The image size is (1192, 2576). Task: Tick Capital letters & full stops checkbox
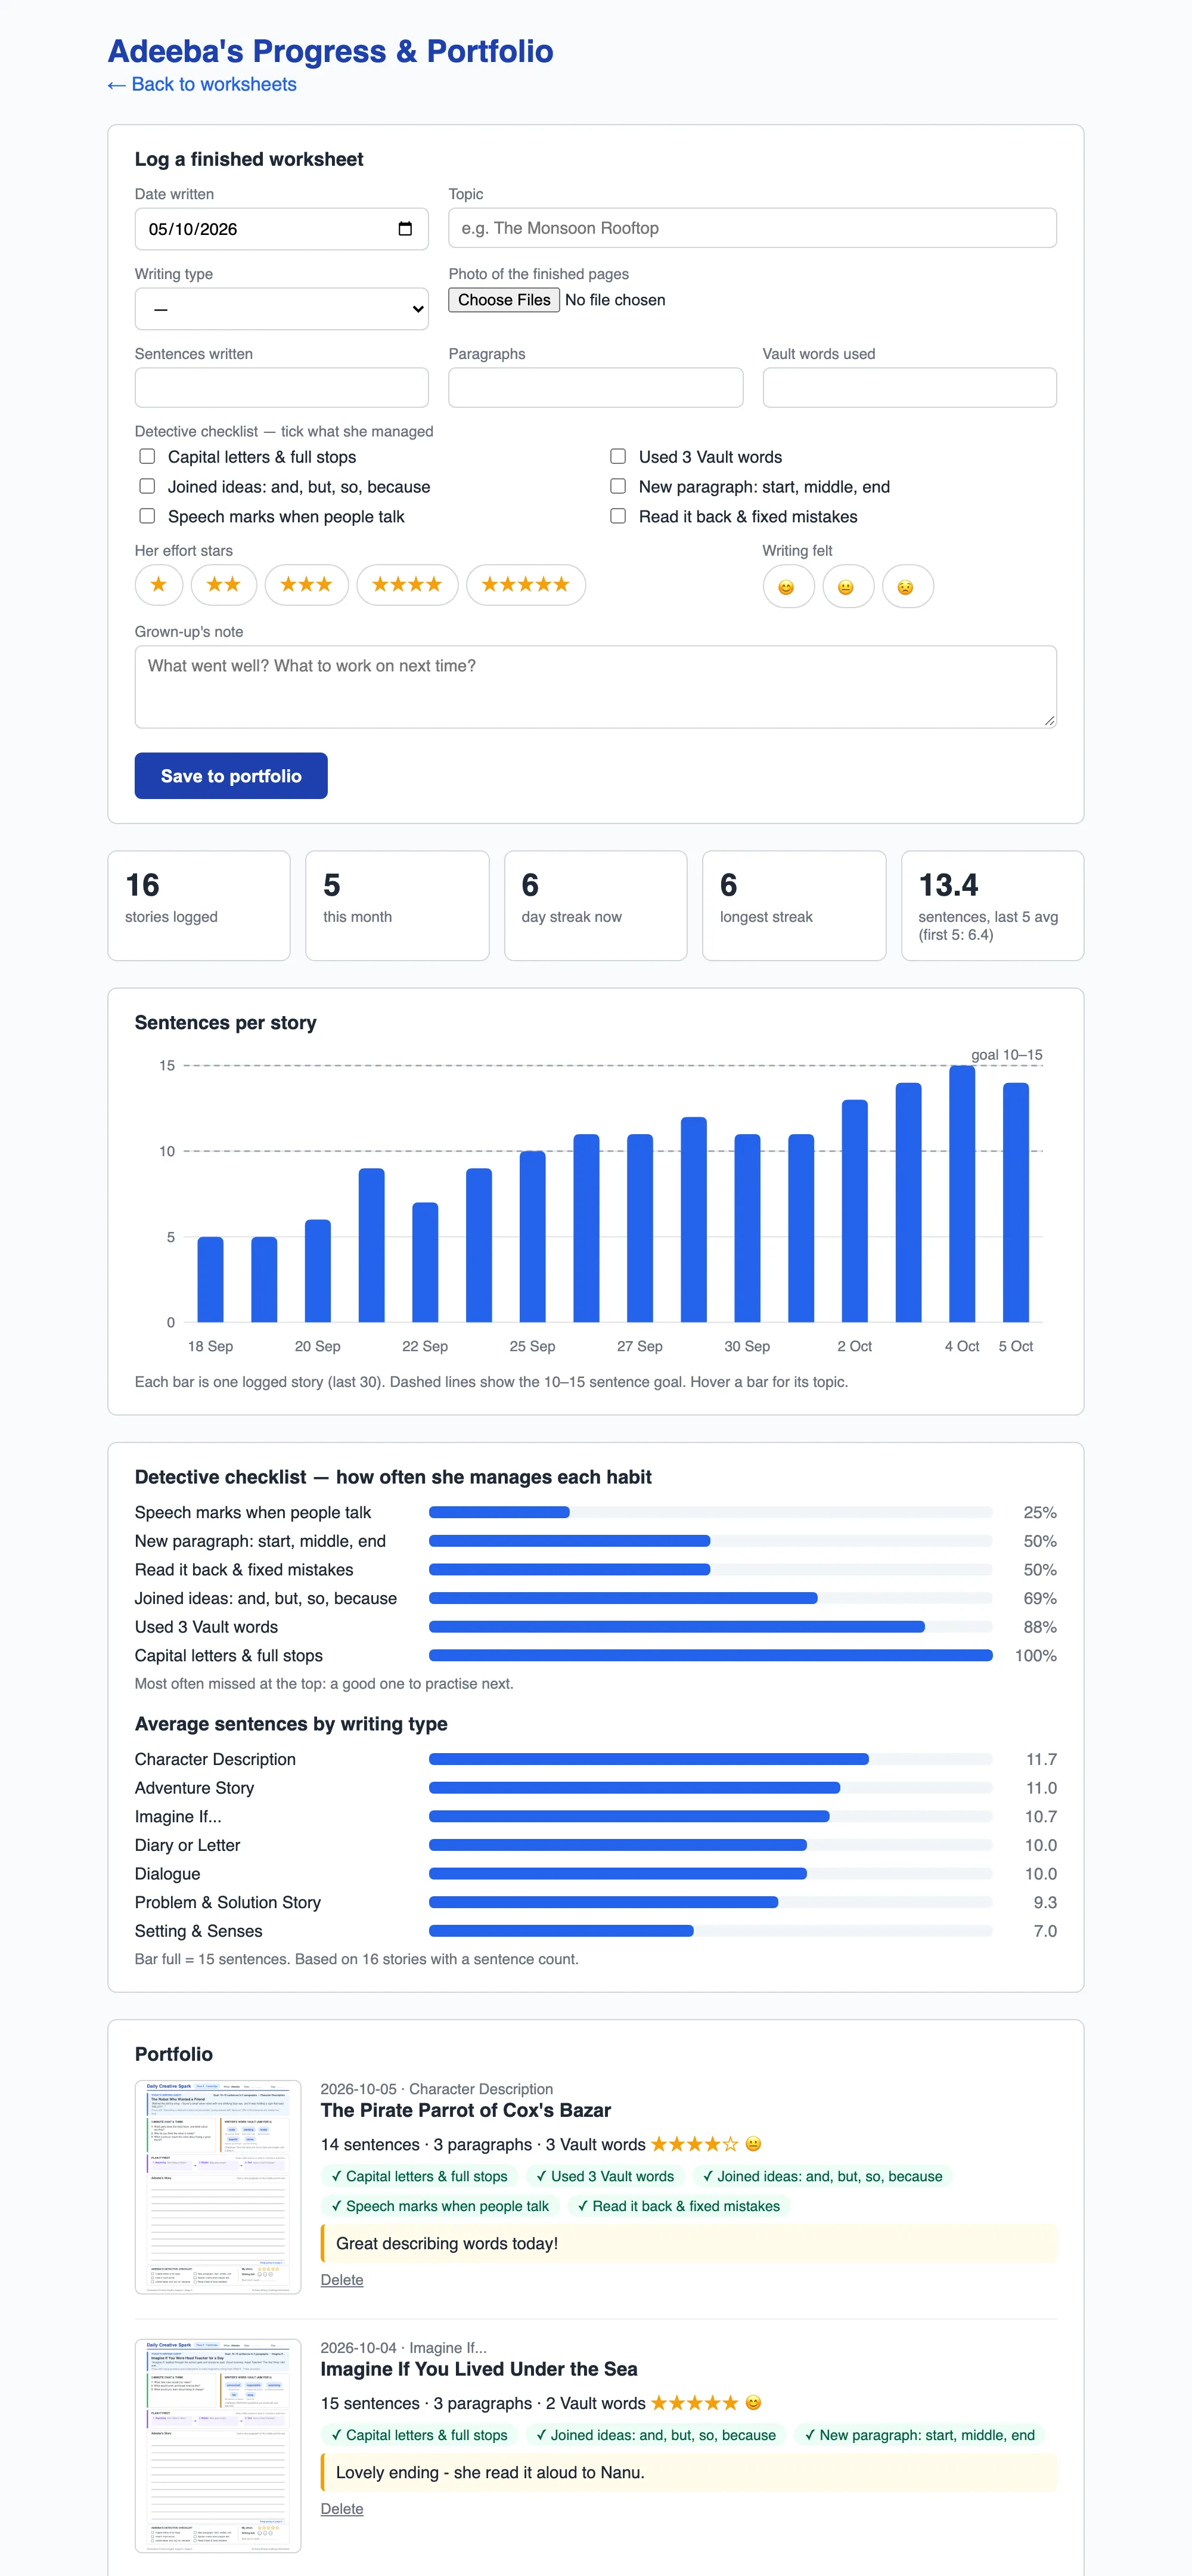pos(147,456)
